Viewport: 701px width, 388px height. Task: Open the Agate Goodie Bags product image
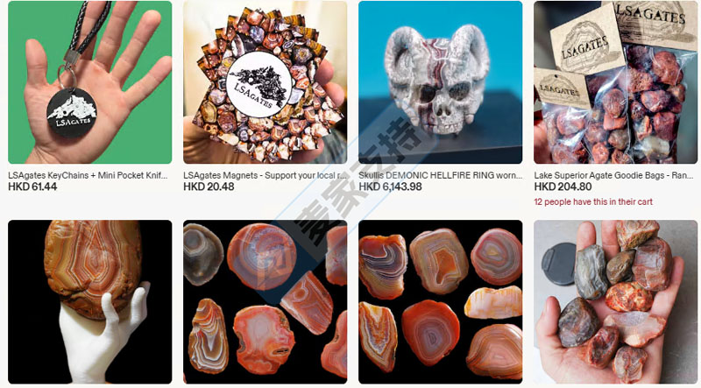(616, 82)
